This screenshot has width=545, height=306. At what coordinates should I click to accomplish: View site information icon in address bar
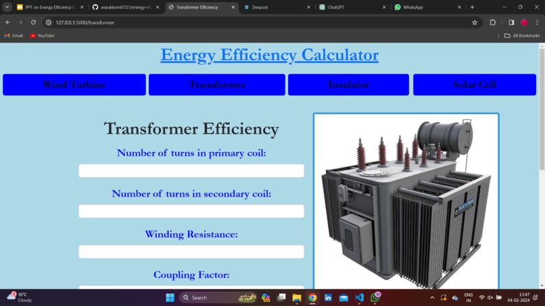[x=49, y=22]
